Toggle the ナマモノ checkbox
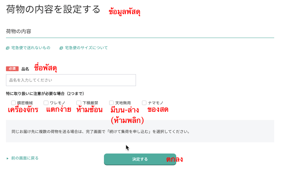This screenshot has height=174, width=285. point(144,103)
